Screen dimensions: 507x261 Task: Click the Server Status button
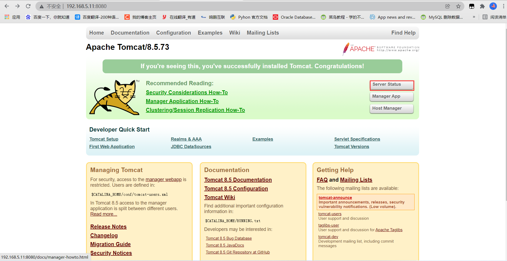point(392,85)
